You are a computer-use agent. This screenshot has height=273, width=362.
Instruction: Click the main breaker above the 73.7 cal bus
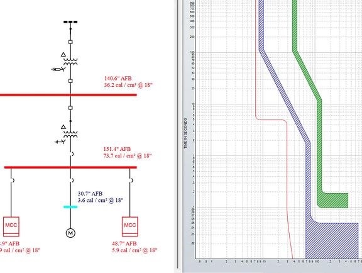(72, 153)
